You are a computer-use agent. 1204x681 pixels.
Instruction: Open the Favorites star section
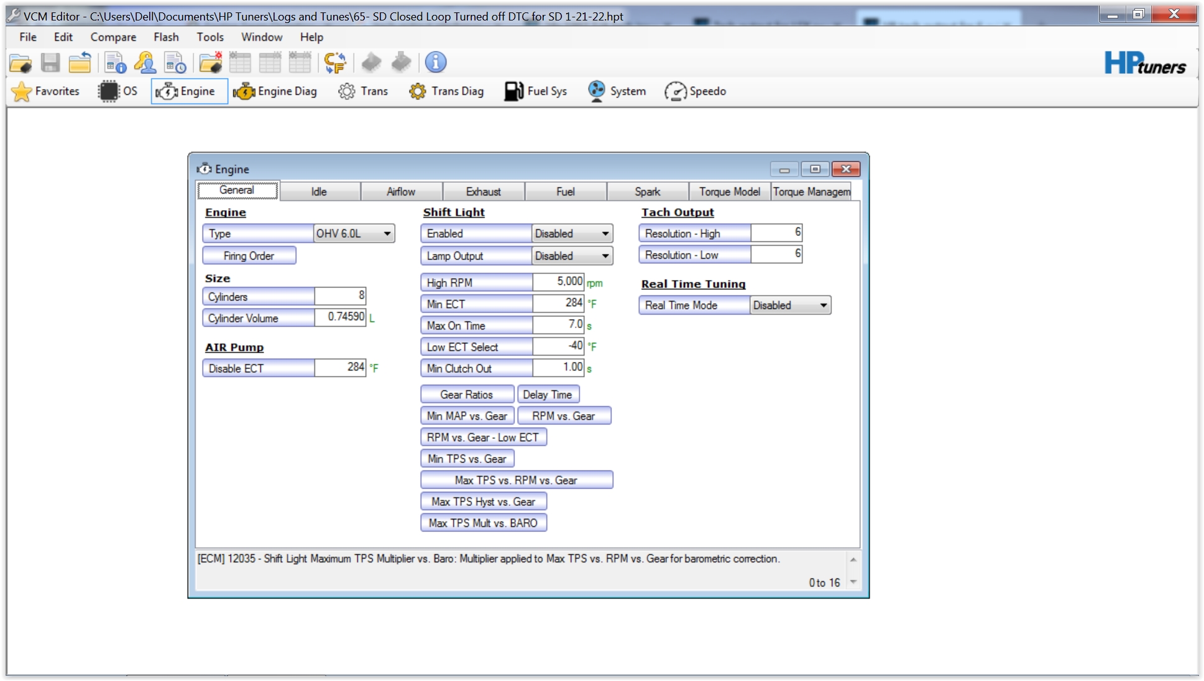click(x=45, y=91)
